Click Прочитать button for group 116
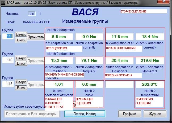This screenshot has width=172, height=123. pos(36,61)
